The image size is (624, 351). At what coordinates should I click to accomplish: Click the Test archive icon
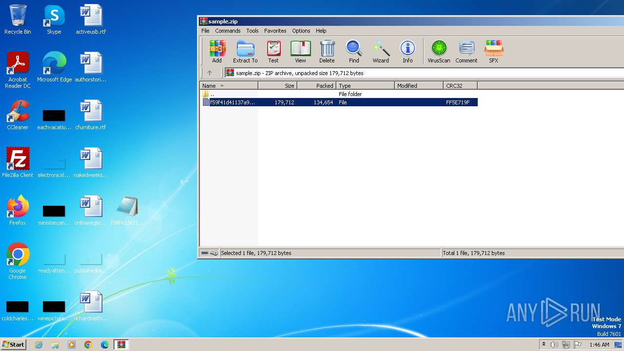(x=273, y=52)
